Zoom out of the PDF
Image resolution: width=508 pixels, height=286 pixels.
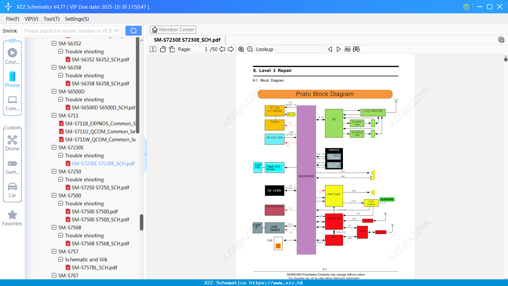pos(250,49)
